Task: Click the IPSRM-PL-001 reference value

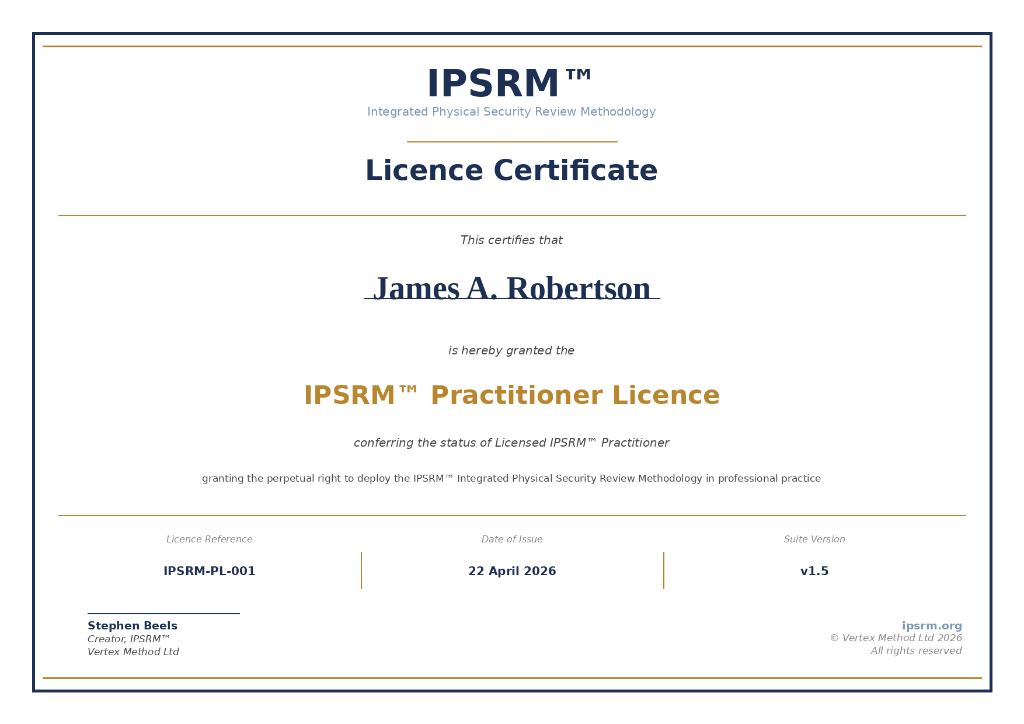Action: [210, 572]
